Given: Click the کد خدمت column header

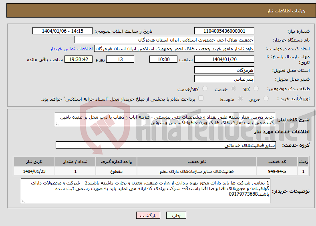Looking at the screenshot, I should tap(277, 162).
